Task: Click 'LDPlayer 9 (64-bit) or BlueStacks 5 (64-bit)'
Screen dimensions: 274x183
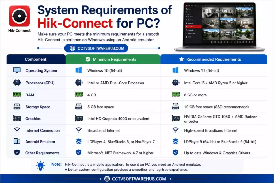Action: (x=220, y=142)
